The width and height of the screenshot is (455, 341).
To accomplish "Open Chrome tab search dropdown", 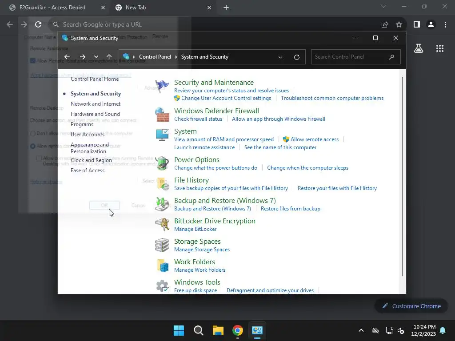I will tap(383, 6).
